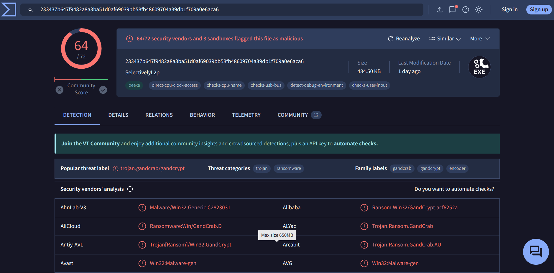Click the Trojan.Ransom.GandCrab.AU detection
Screen dimensions: 554x273
(x=407, y=245)
